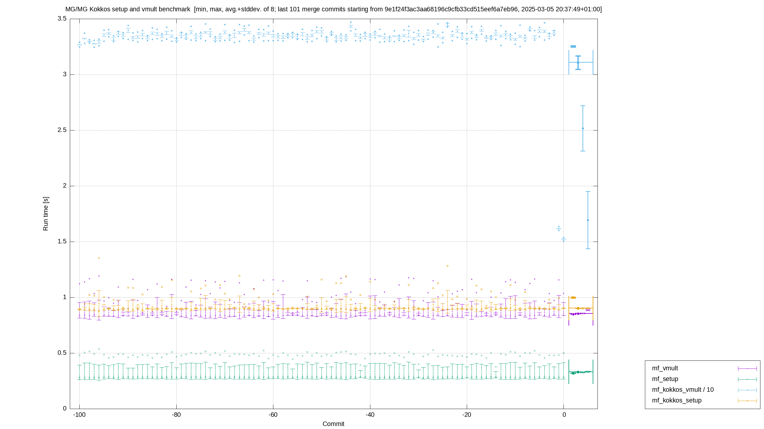Click the chart title text at top

coord(333,9)
